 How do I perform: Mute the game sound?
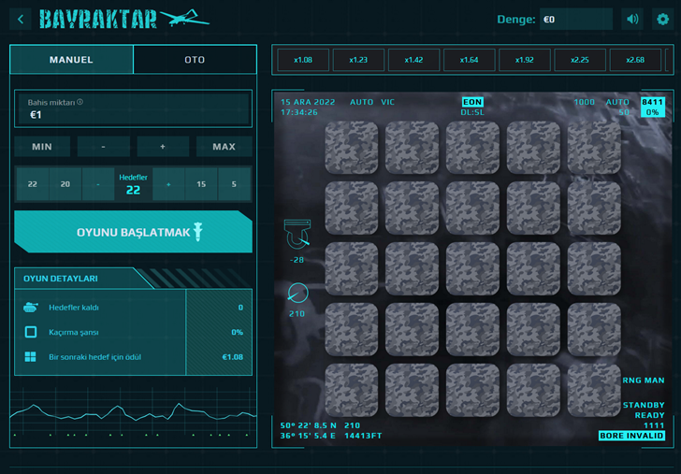pos(632,19)
